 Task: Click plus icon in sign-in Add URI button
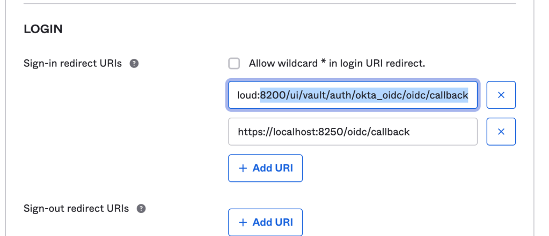[x=243, y=168]
